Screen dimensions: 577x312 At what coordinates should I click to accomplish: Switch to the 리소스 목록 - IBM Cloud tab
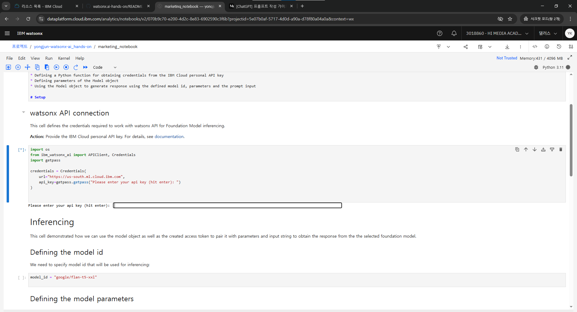[47, 6]
